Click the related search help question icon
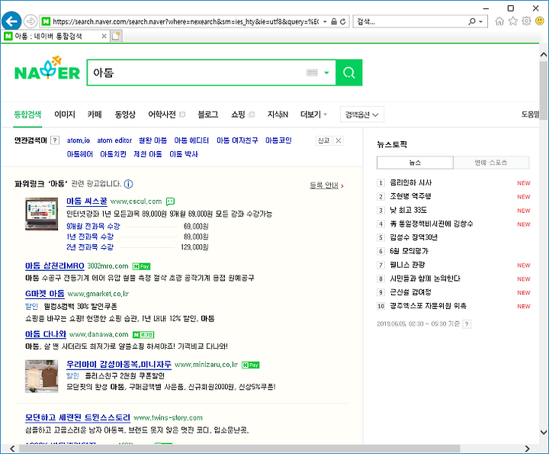Image resolution: width=549 pixels, height=454 pixels. 55,140
